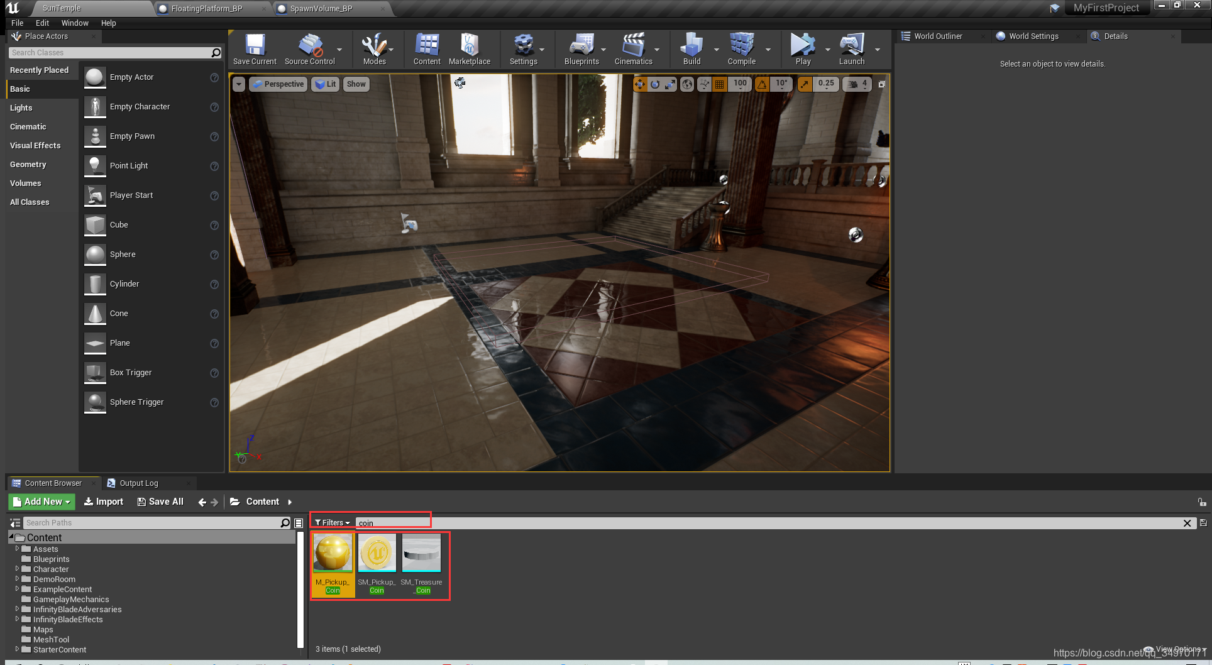
Task: Click the Import button
Action: [104, 502]
